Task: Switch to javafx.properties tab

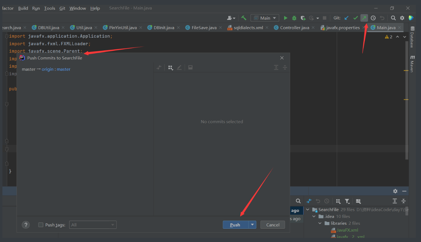Action: coord(343,28)
